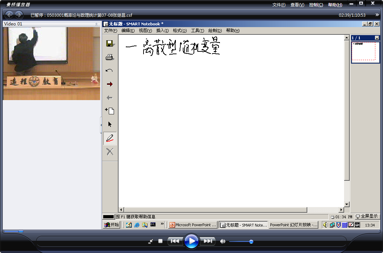Skip to the next track

point(208,241)
